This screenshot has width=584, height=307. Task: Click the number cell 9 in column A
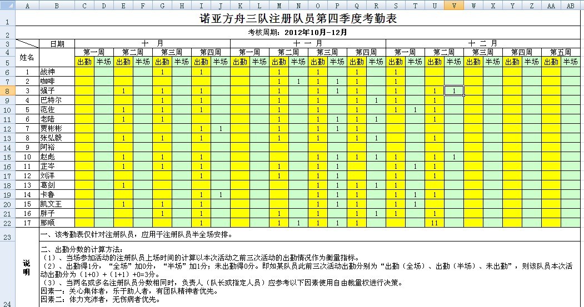[27, 147]
